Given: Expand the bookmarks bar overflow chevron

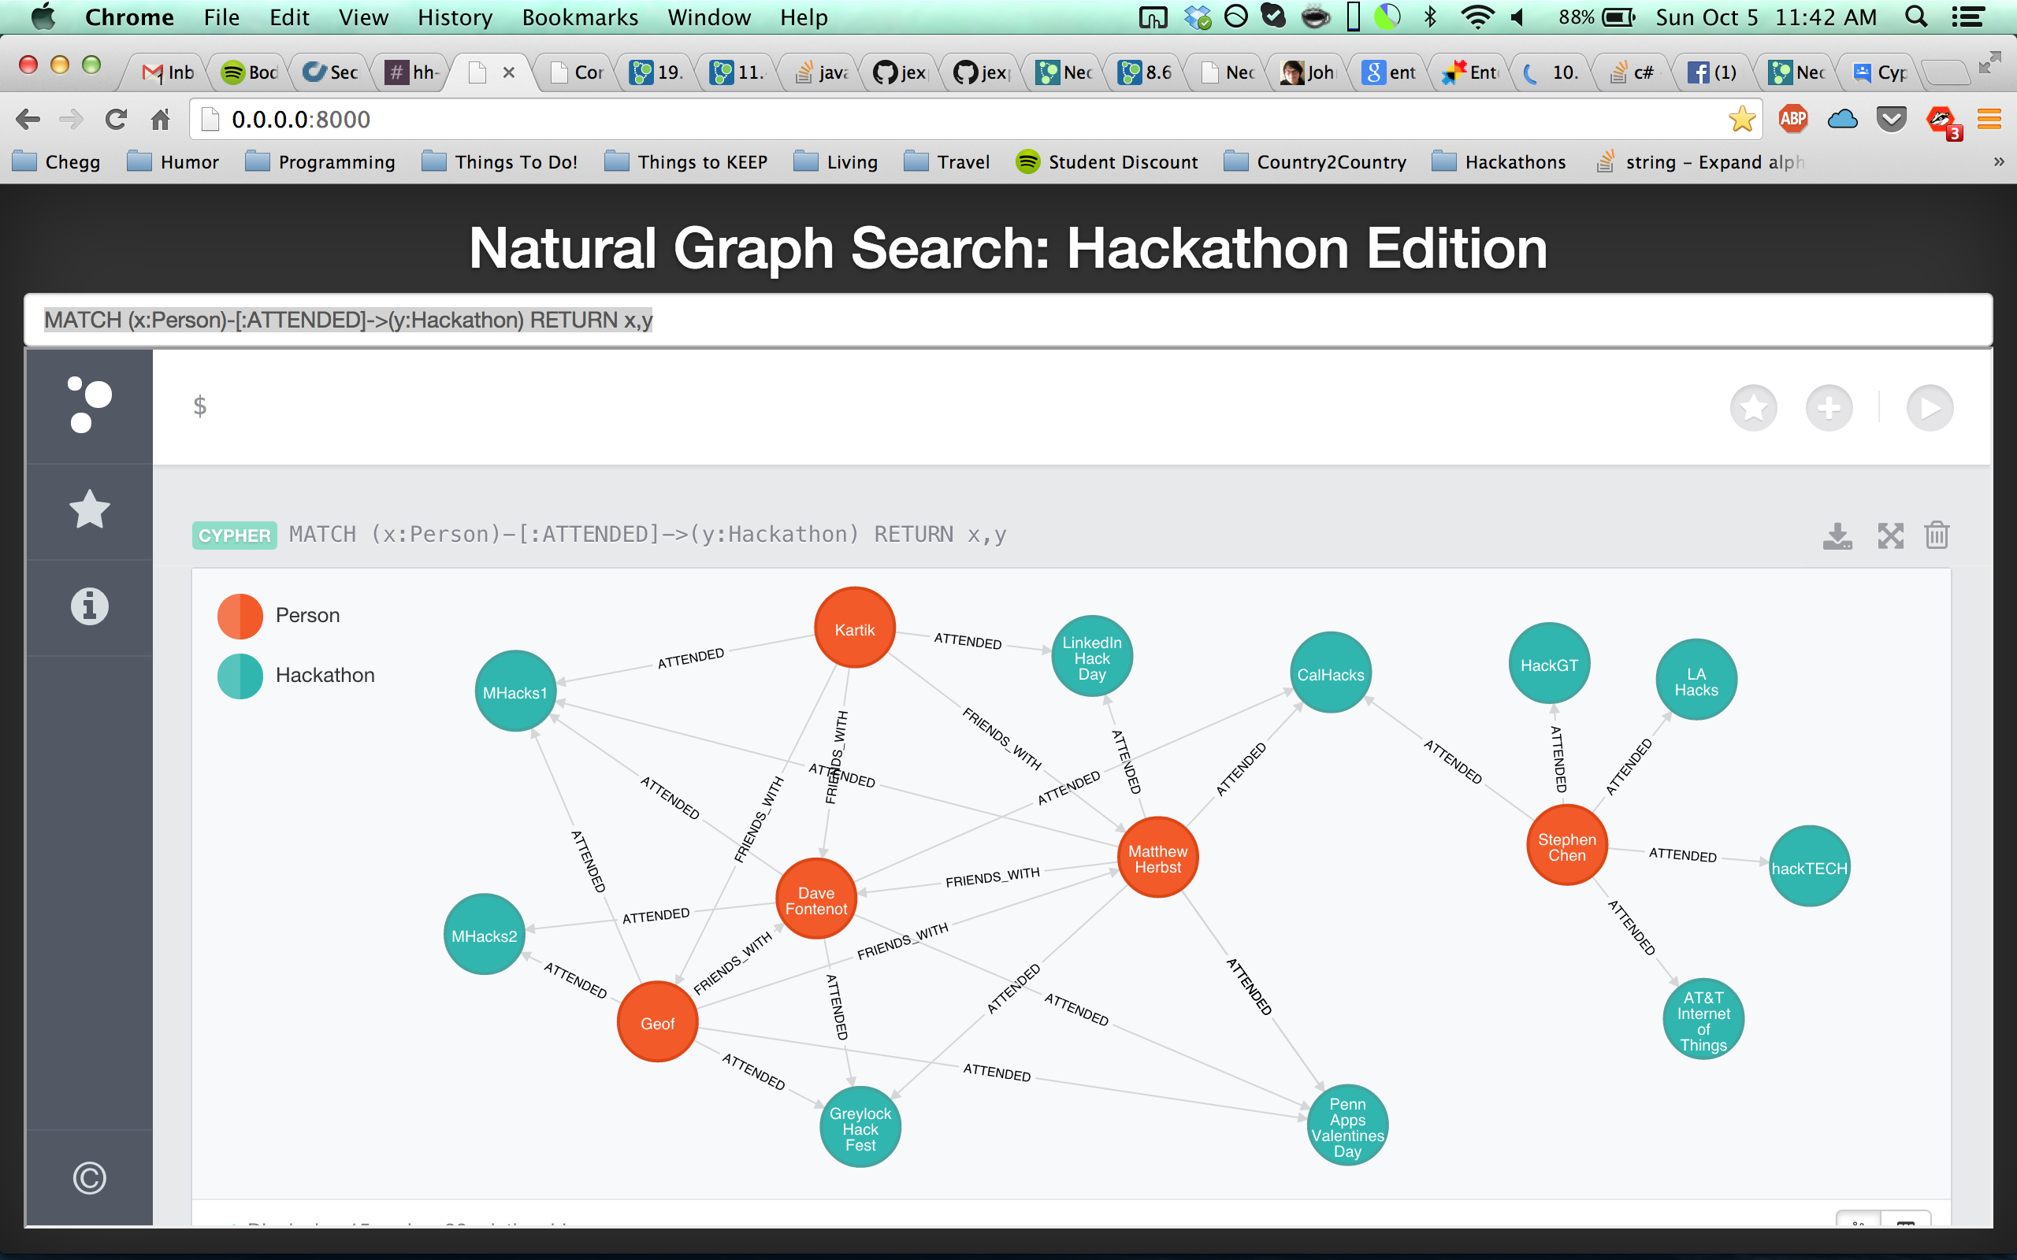Looking at the screenshot, I should (1999, 161).
